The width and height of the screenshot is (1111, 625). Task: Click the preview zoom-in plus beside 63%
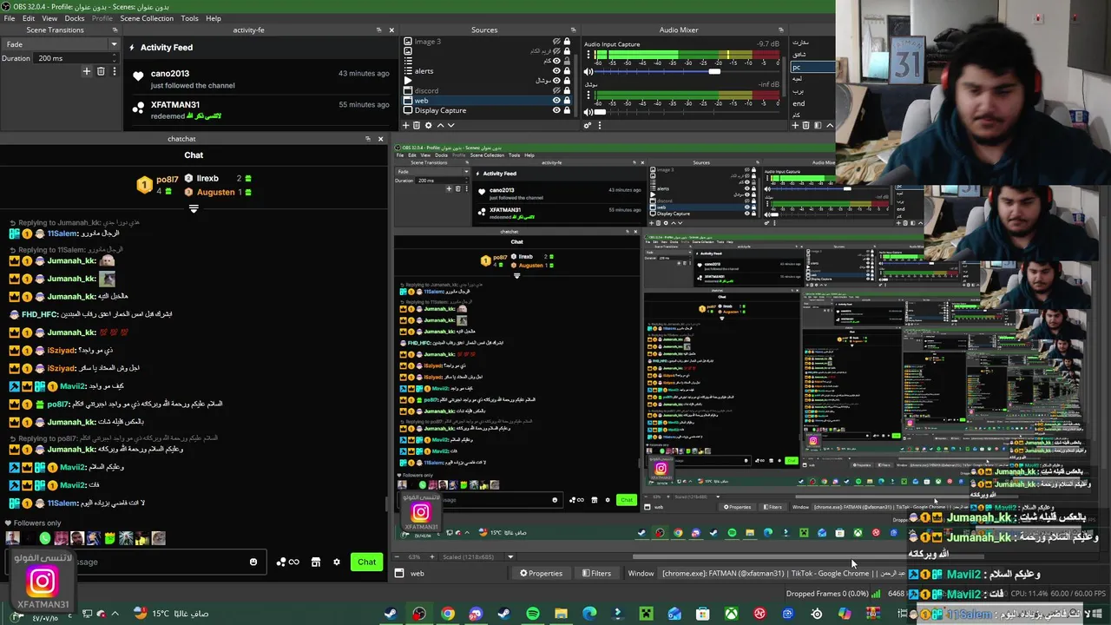click(432, 556)
